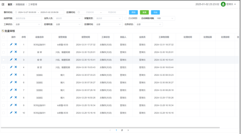241x134 pixels.
Task: Click X icon for row 5
Action: (16, 75)
